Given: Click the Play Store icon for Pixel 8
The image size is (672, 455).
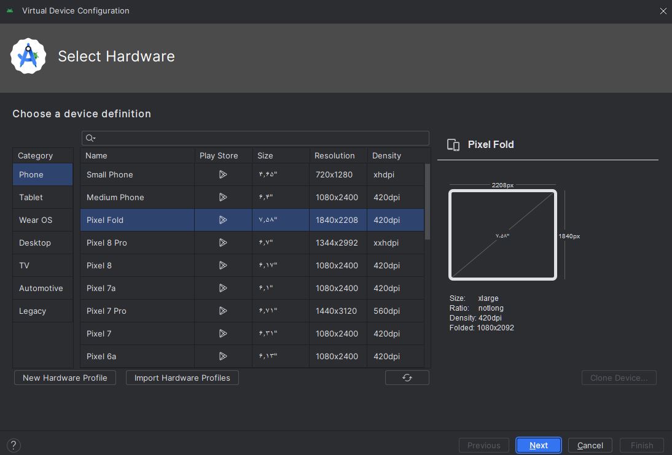Looking at the screenshot, I should pos(223,265).
